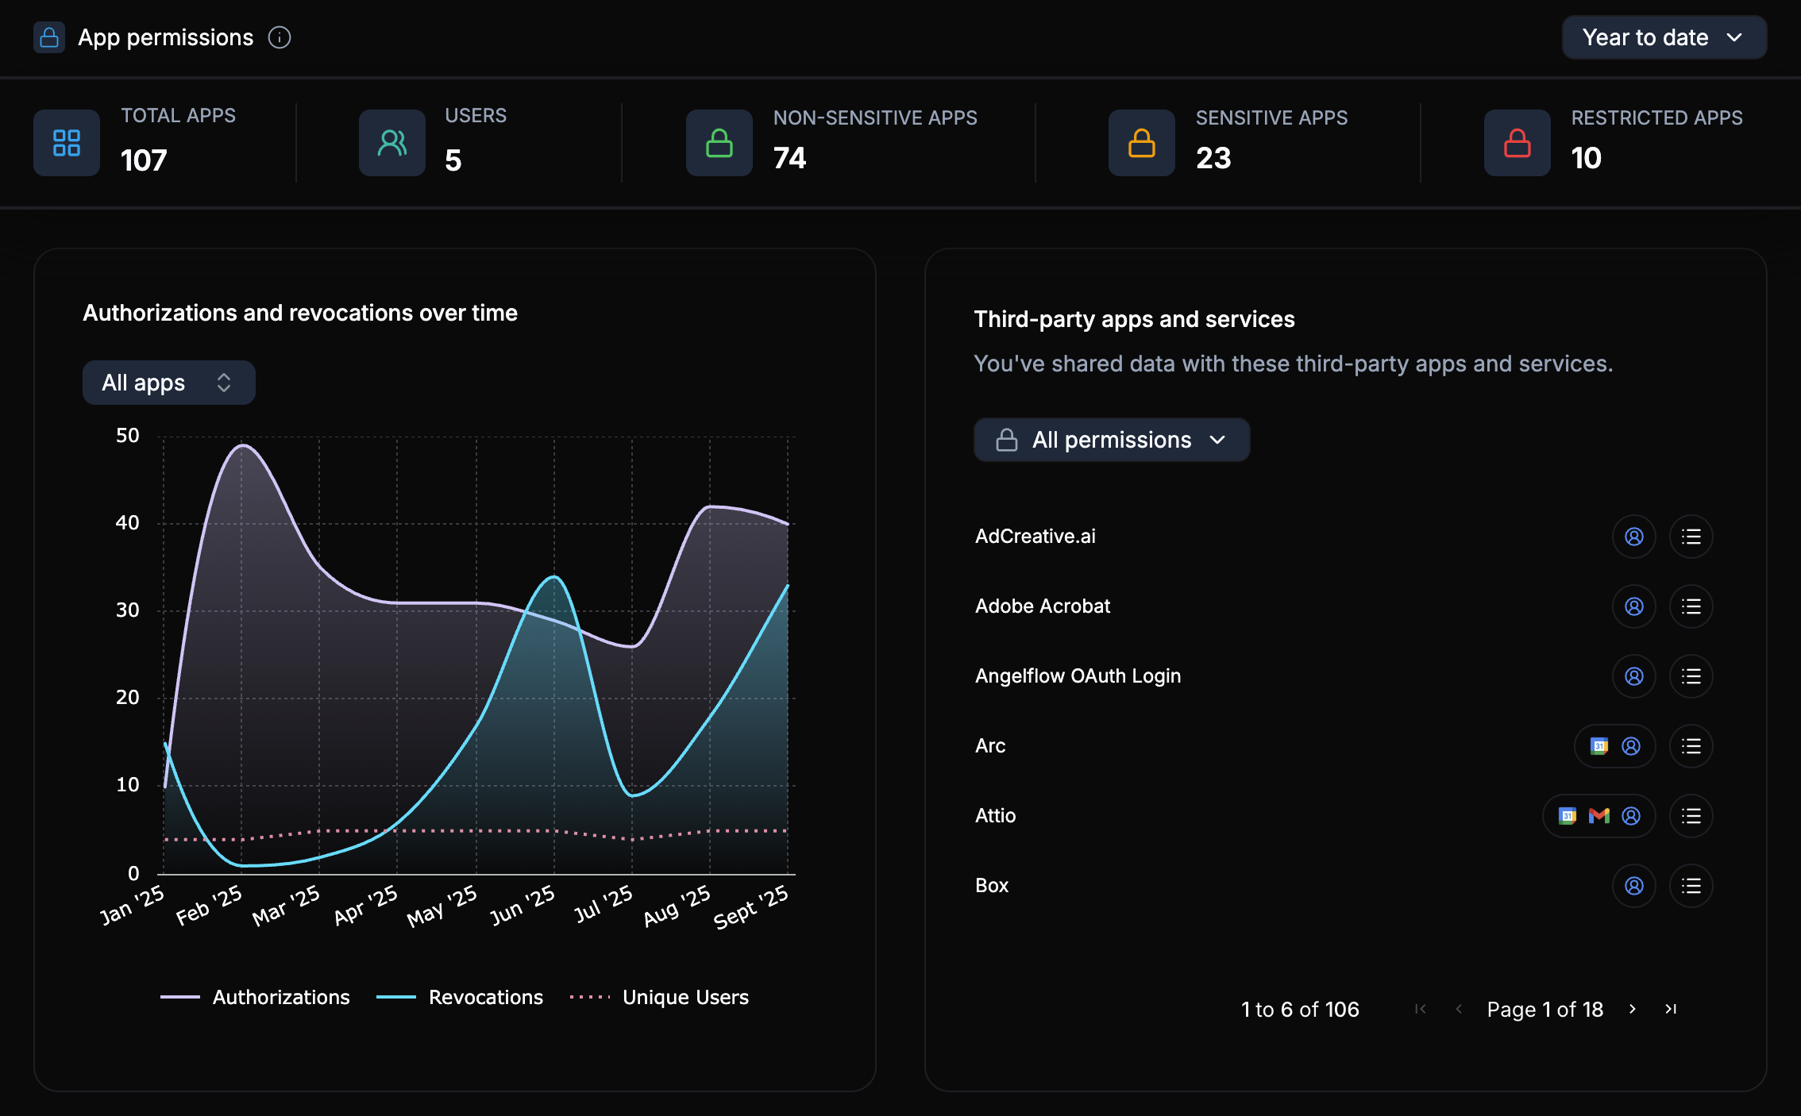Open the Year to date dropdown
Screen dimensions: 1801x1116
[x=1664, y=37]
